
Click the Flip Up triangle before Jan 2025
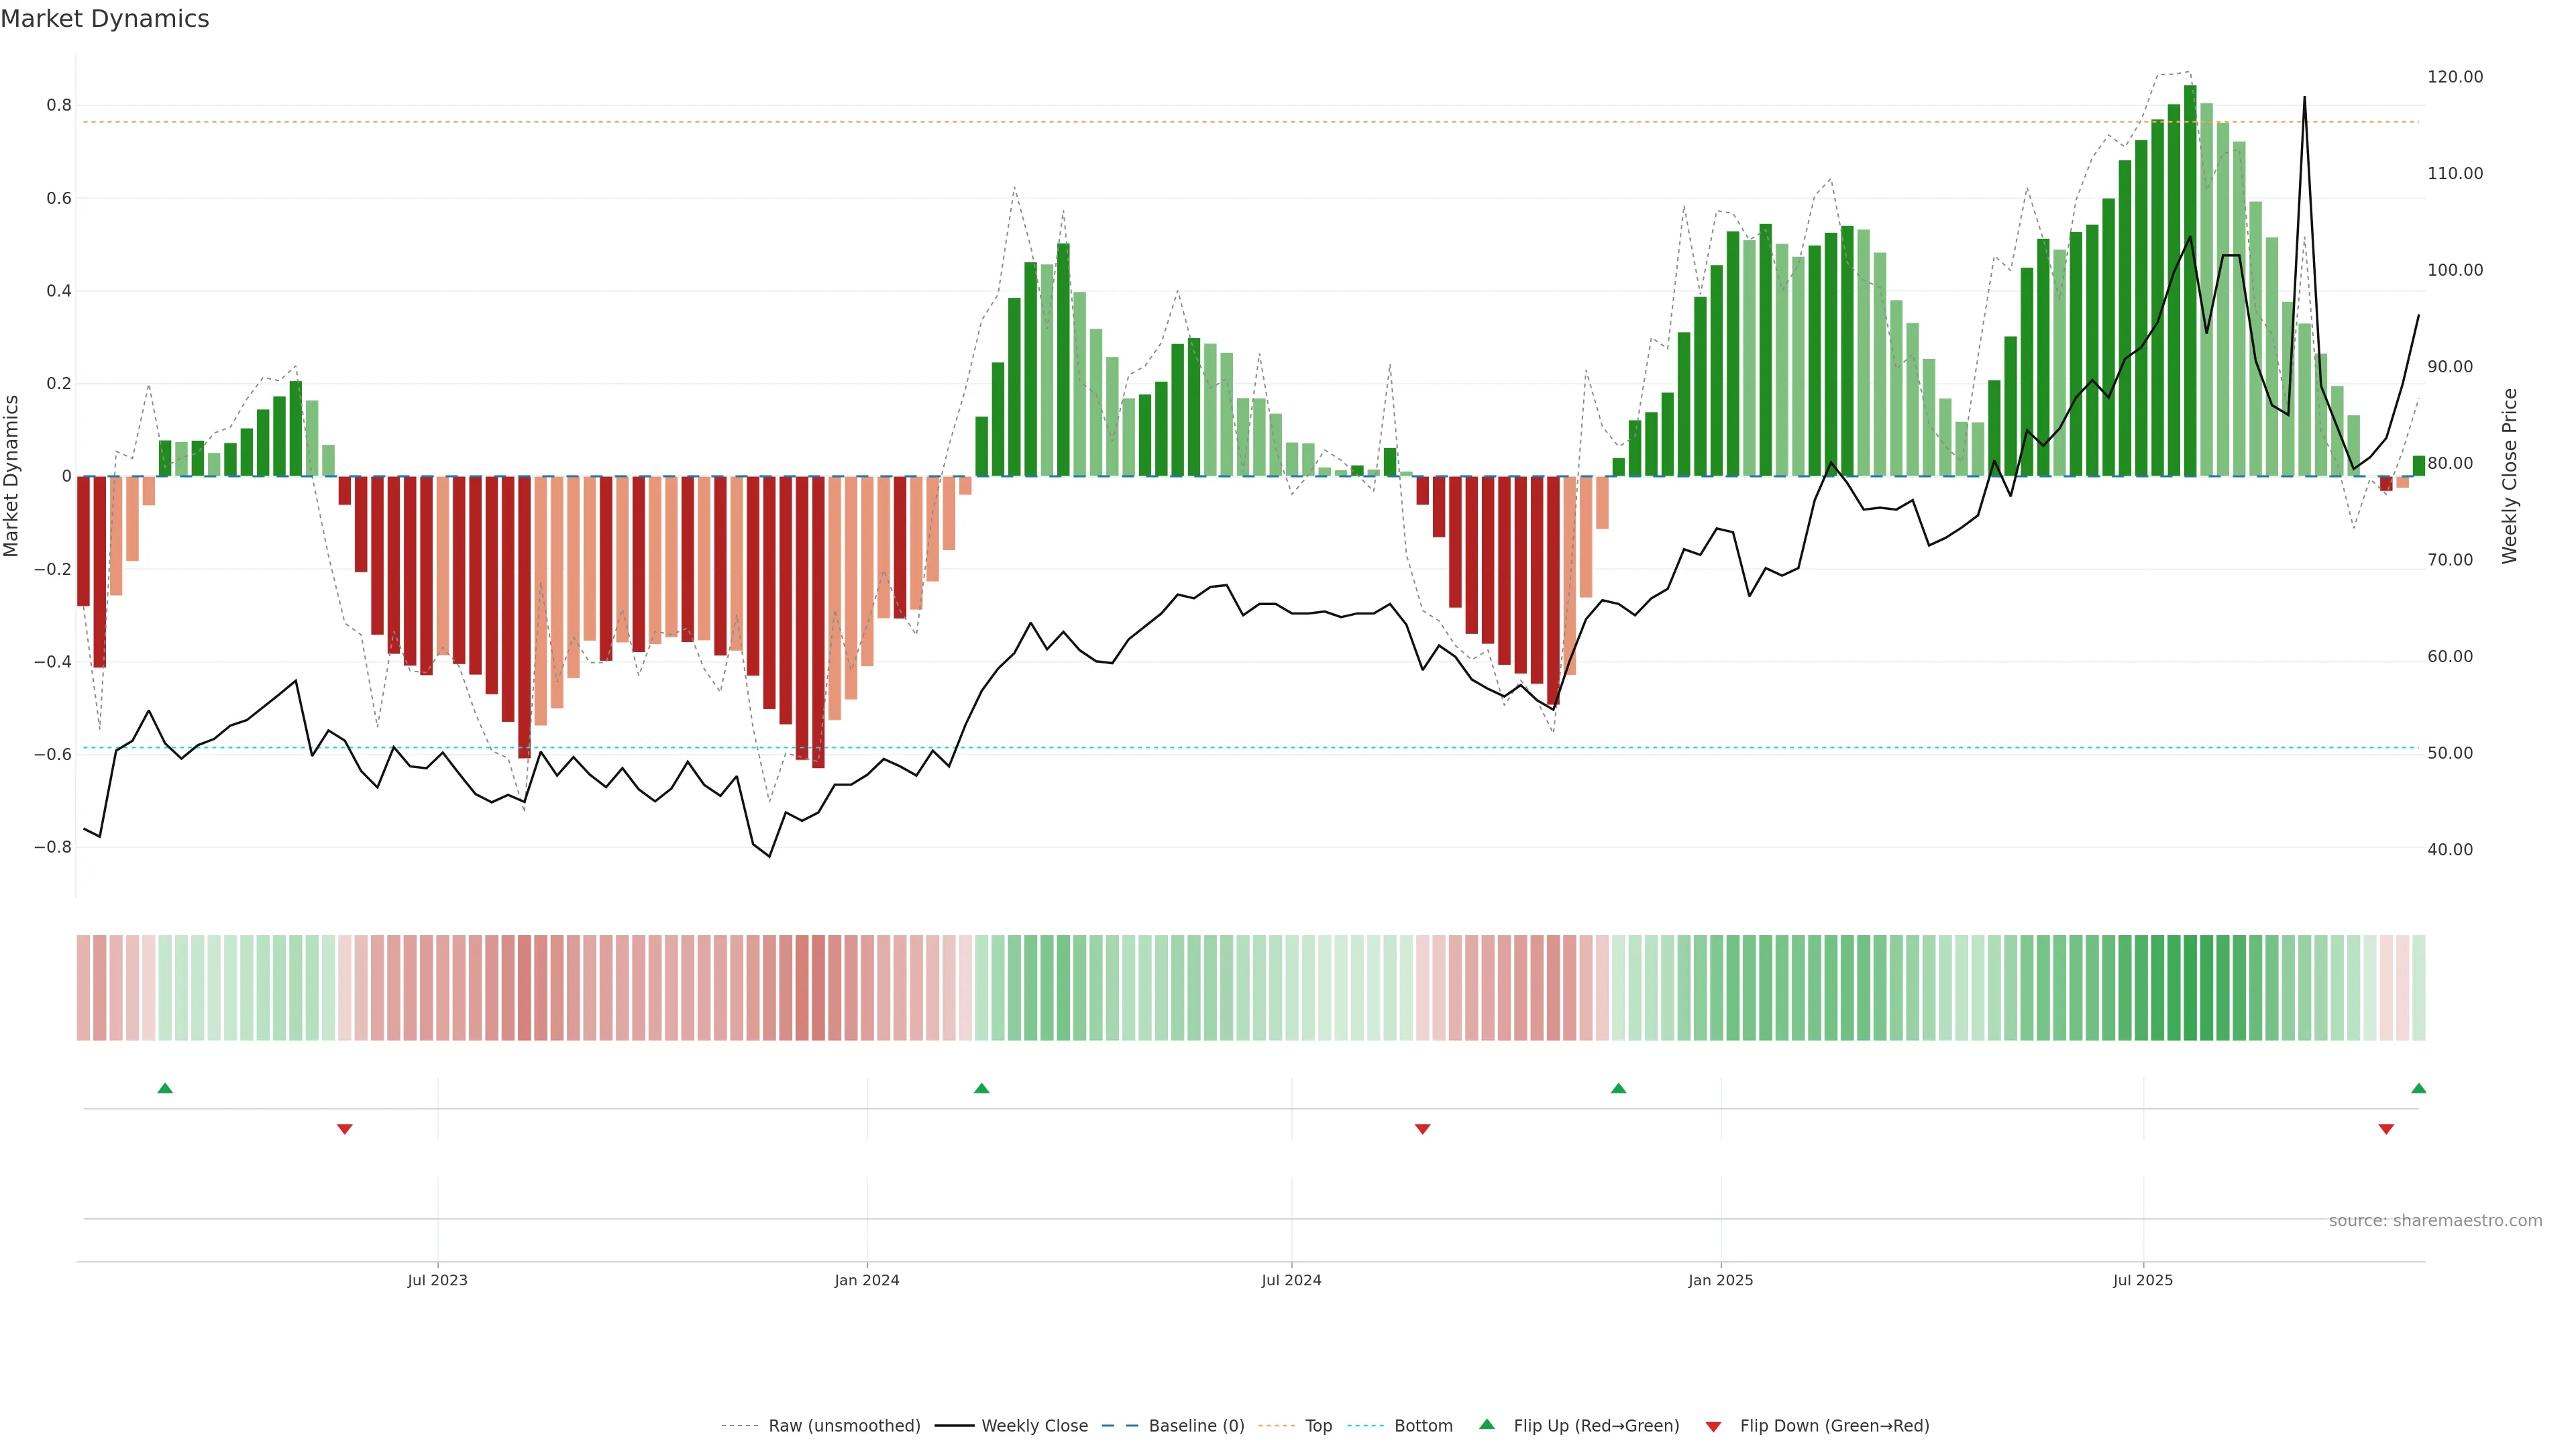(x=1618, y=1088)
